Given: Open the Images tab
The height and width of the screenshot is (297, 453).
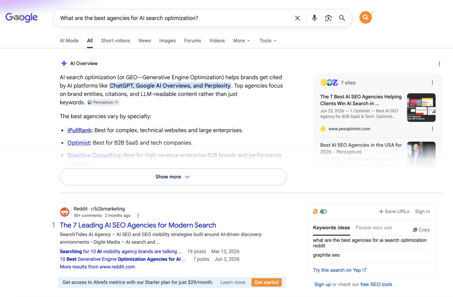Looking at the screenshot, I should pos(167,41).
